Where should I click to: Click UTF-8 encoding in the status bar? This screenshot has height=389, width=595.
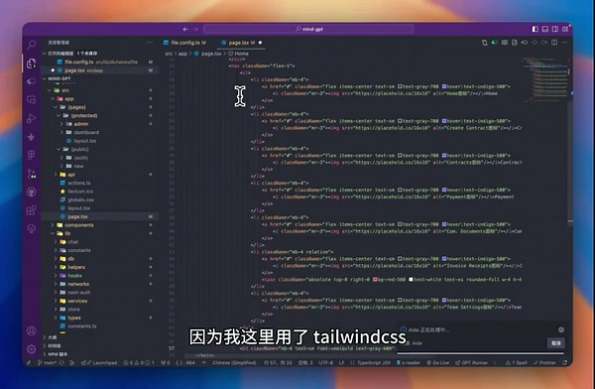[325, 363]
